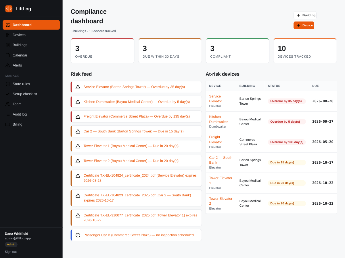Viewport: 345px width, 258px height.
Task: Click warning icon beside Freight Elevator alert
Action: tap(78, 117)
